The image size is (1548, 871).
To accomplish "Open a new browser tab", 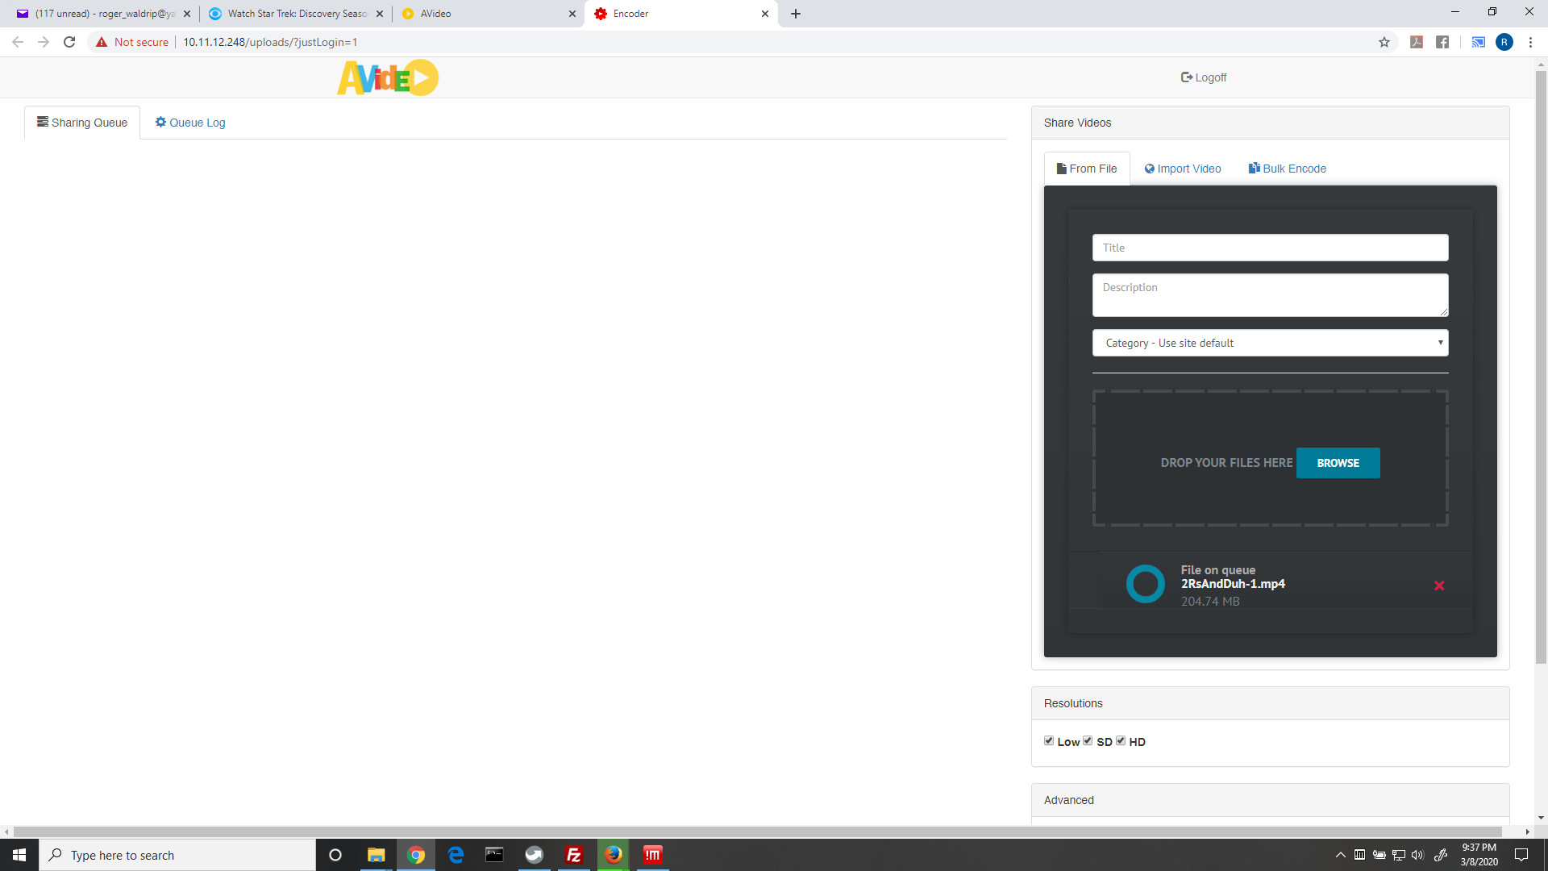I will click(x=796, y=14).
